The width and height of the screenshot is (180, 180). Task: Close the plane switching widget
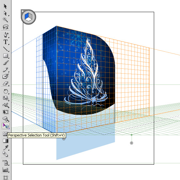(x=23, y=11)
